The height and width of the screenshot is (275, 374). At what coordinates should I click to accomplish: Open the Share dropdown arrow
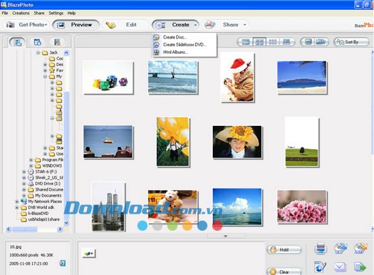pyautogui.click(x=245, y=25)
